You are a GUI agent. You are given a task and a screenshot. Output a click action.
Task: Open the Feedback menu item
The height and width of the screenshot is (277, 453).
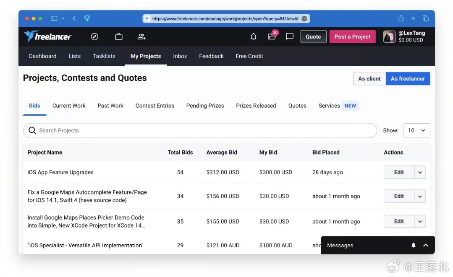point(211,56)
